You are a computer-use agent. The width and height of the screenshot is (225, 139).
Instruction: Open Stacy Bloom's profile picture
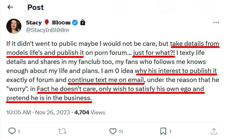point(14,26)
